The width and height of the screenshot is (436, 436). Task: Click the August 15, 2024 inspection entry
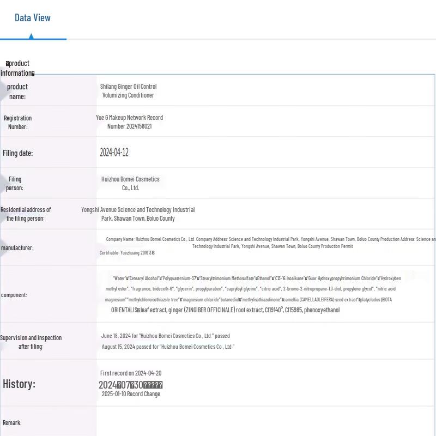point(168,347)
